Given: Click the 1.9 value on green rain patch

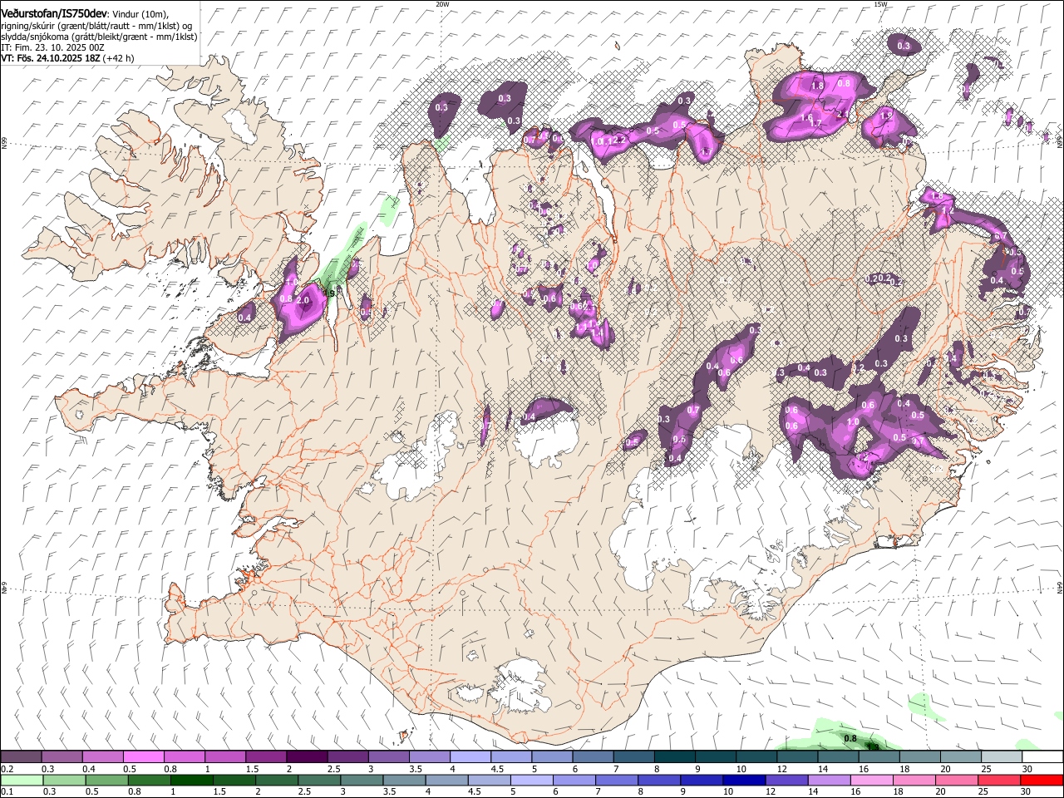Looking at the screenshot, I should (328, 293).
